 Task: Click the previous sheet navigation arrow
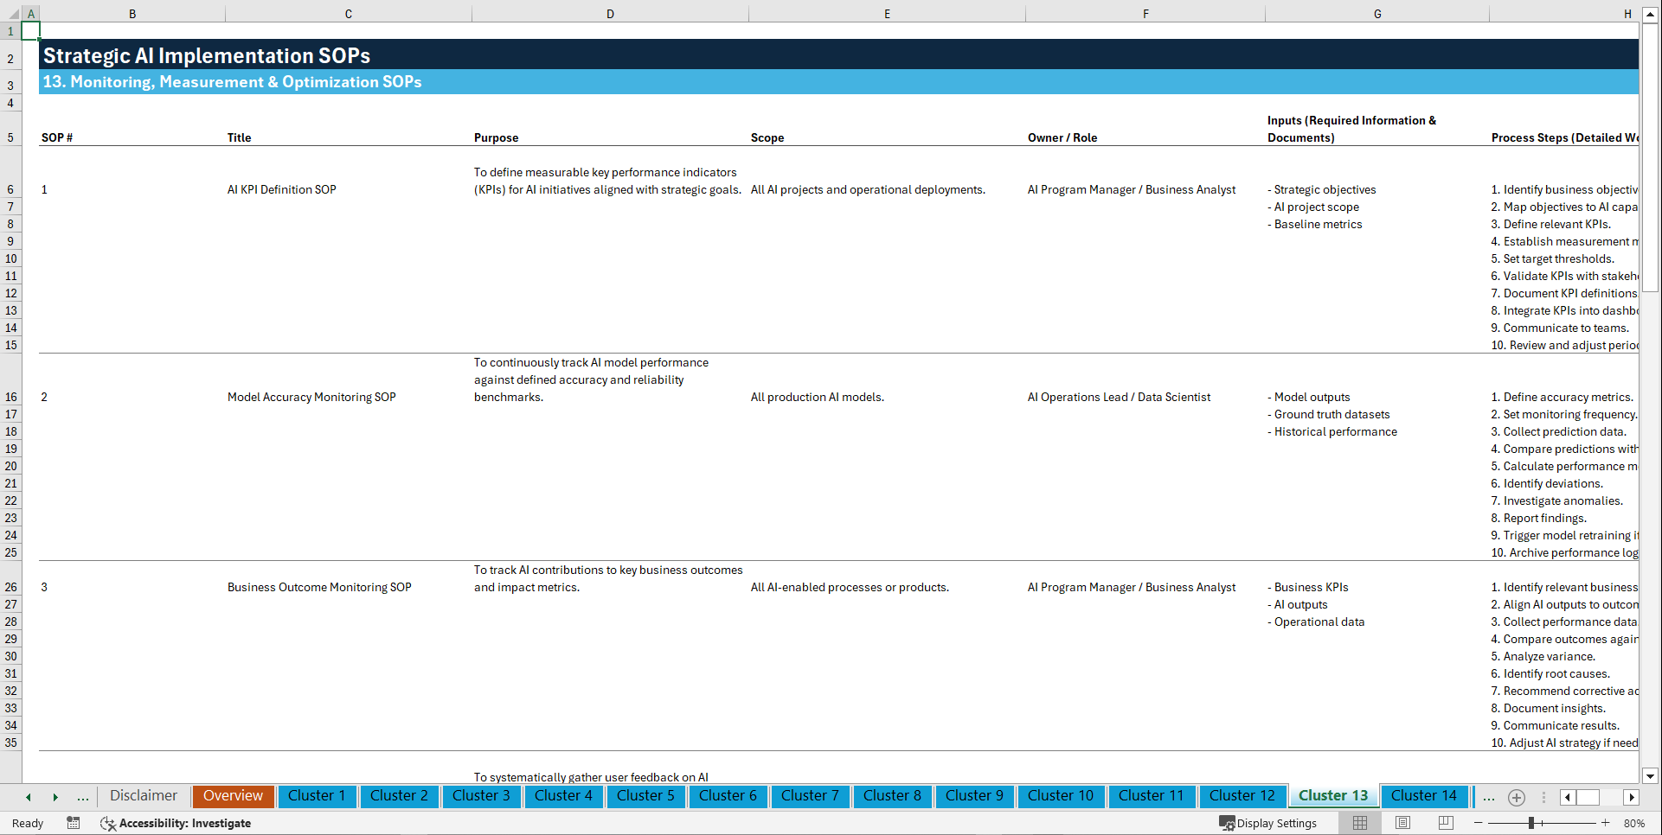(x=29, y=797)
